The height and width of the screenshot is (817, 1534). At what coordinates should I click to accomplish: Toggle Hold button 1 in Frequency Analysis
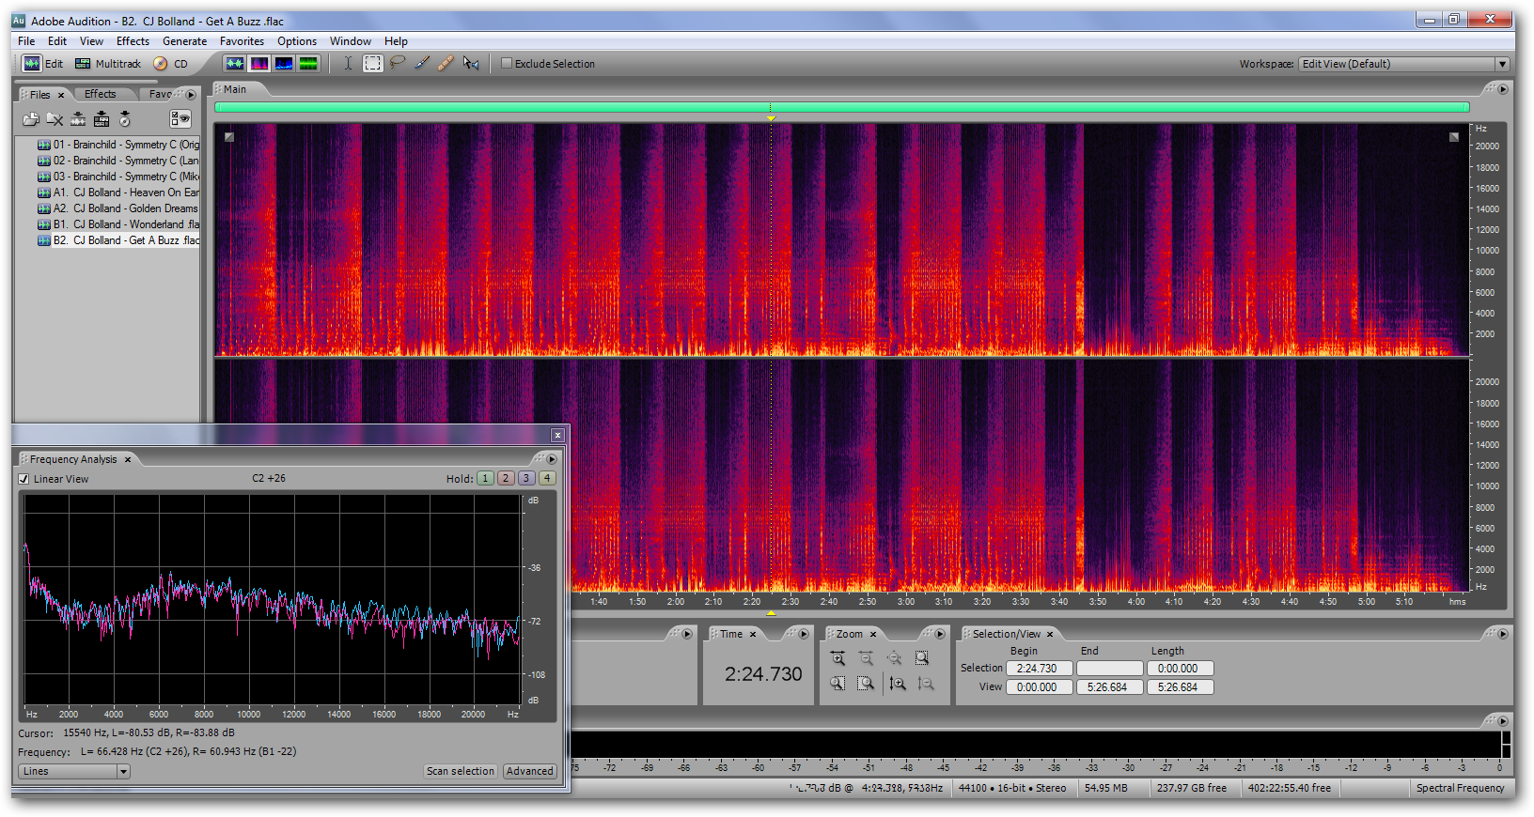point(485,479)
